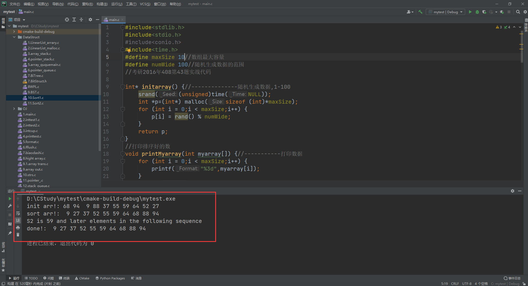Click the main.c breadcrumb in navigation bar
Screen dimensions: 528x286
[26, 12]
